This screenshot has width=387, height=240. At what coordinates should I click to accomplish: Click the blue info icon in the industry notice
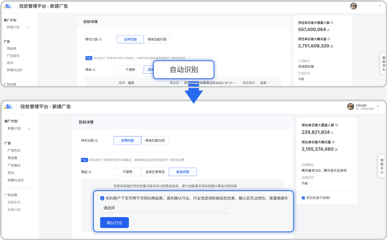pyautogui.click(x=102, y=198)
